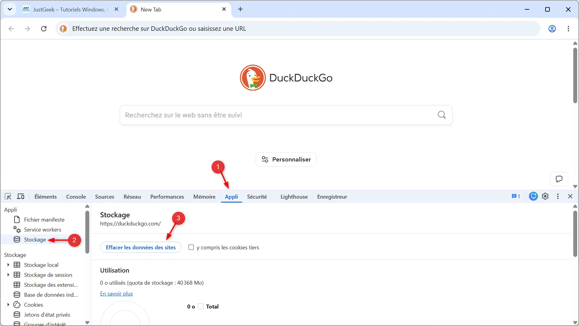The width and height of the screenshot is (579, 326).
Task: Open Stockage des extensions item
Action: (x=51, y=285)
